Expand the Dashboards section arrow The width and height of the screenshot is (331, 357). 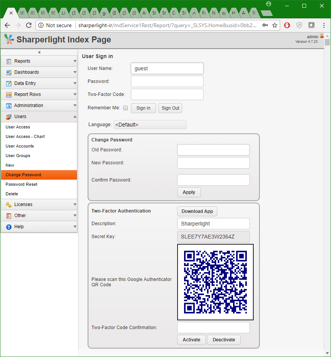pos(75,72)
